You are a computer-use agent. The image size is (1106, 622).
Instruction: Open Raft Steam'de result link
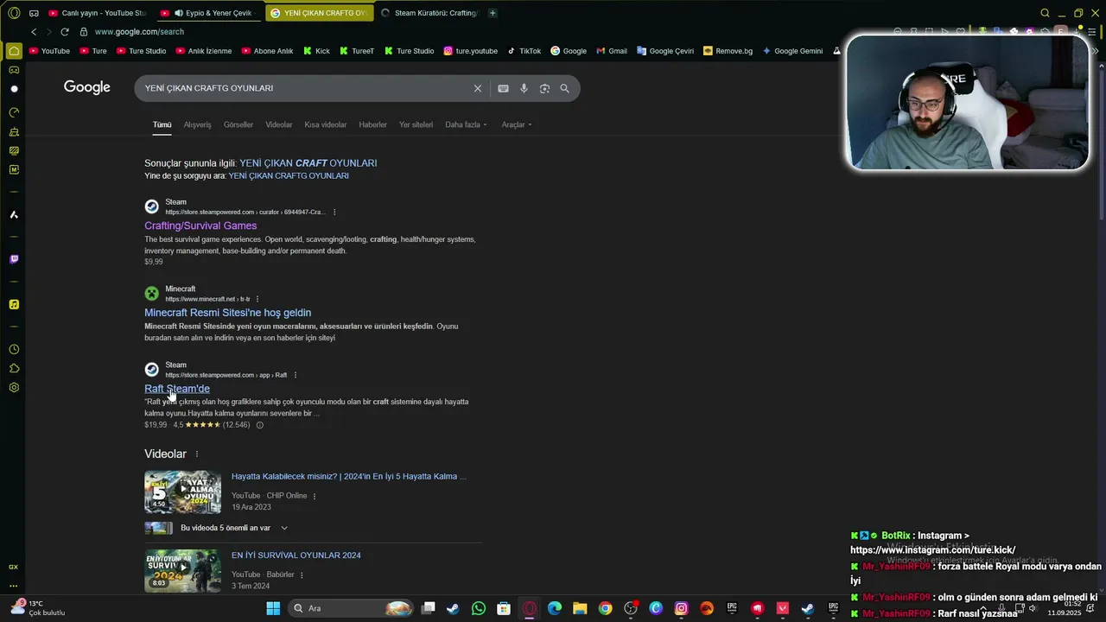(177, 389)
